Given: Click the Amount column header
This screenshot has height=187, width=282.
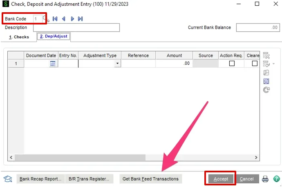Looking at the screenshot, I should 174,55.
